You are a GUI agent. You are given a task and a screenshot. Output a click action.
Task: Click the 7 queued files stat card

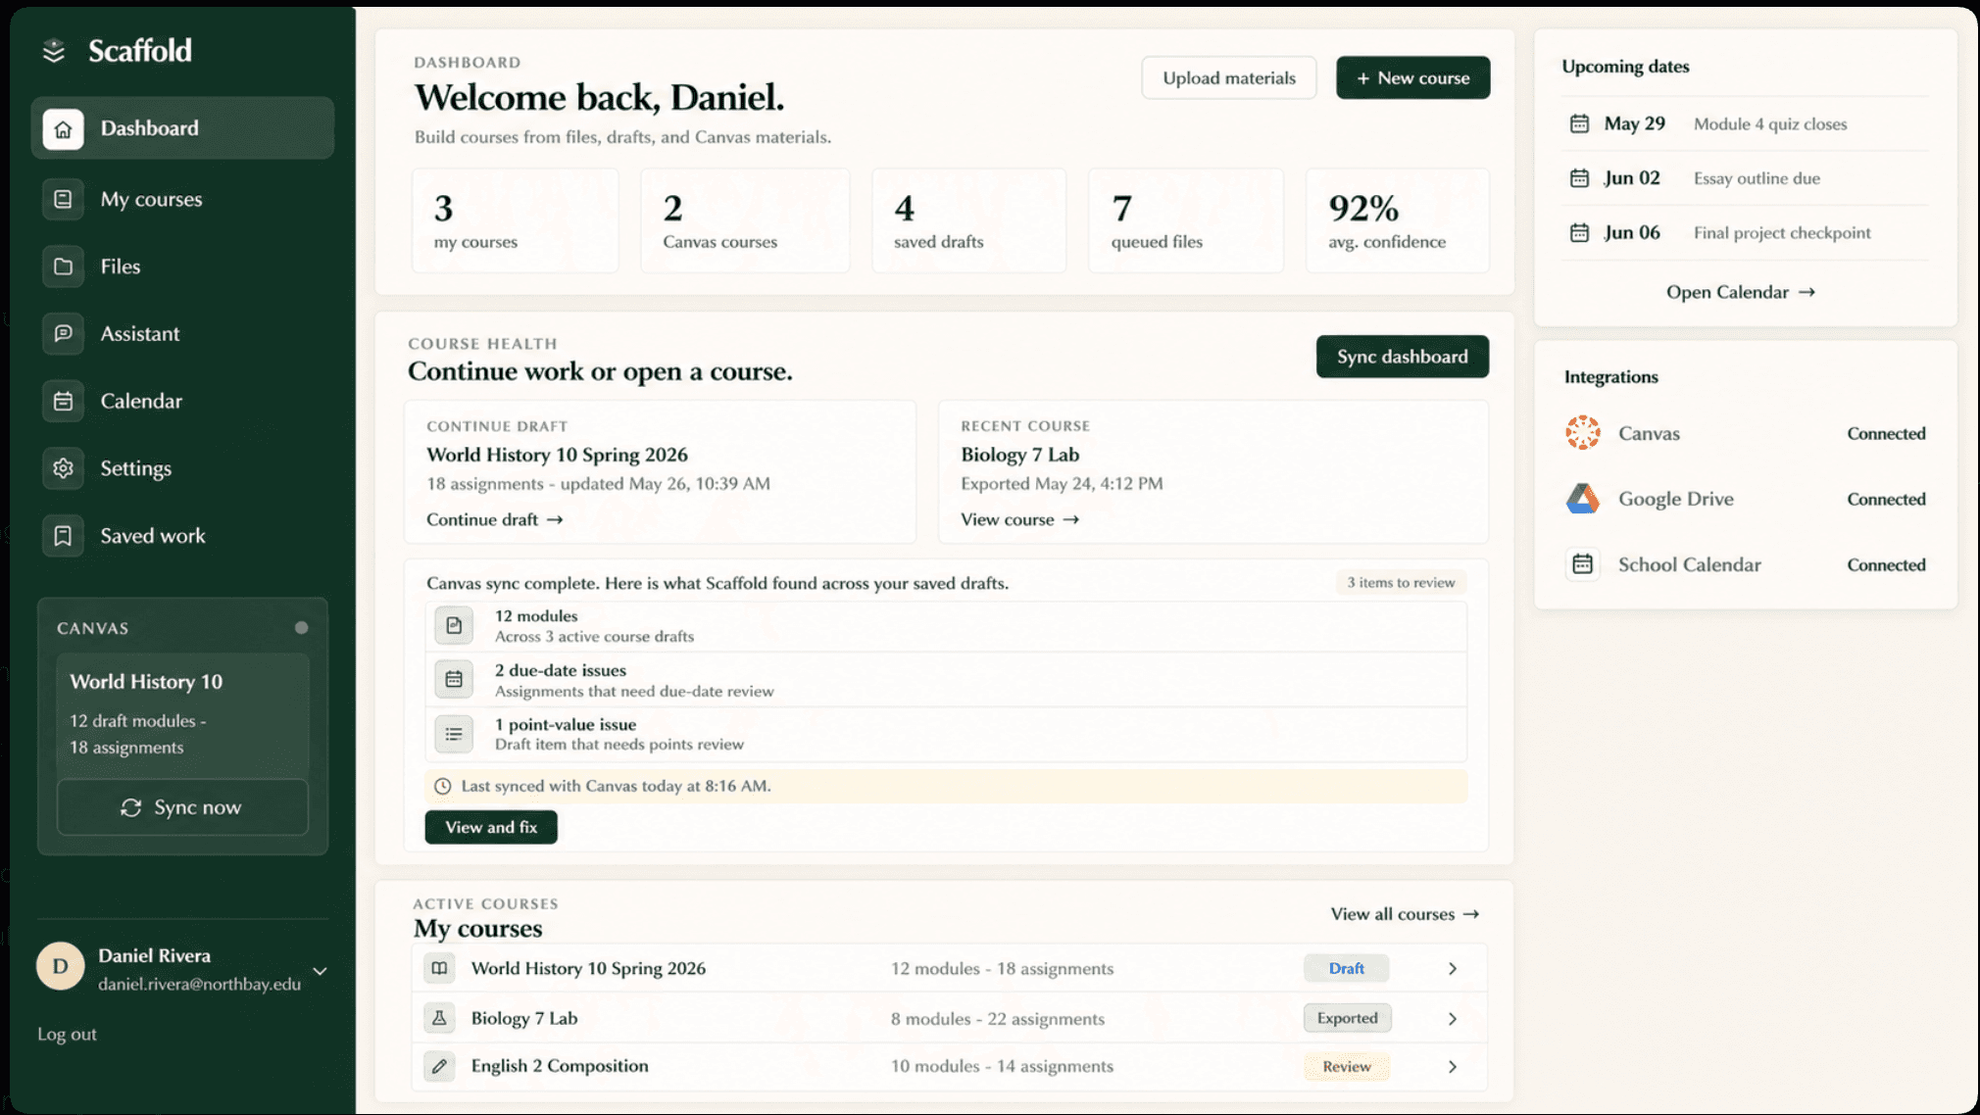(x=1185, y=220)
